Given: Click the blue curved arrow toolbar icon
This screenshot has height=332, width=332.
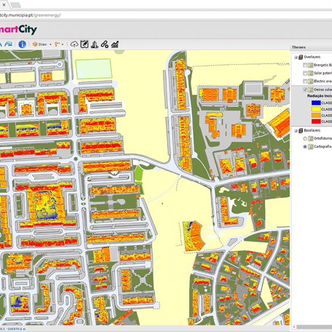Looking at the screenshot, I should (9, 44).
